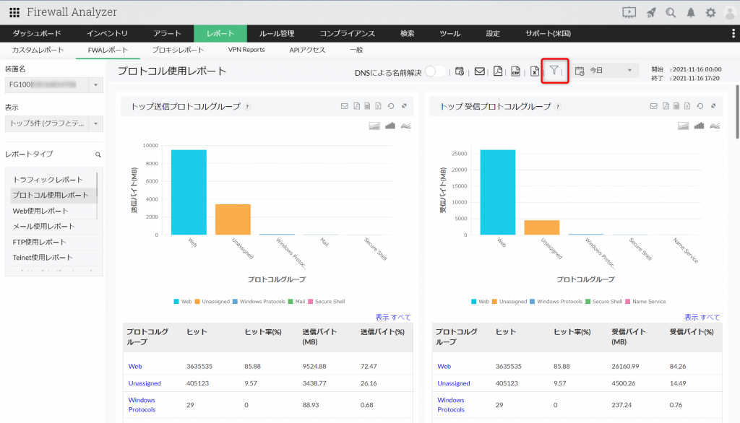Switch to the プロキシレポート tab
Screen dimensions: 740x423
point(176,50)
